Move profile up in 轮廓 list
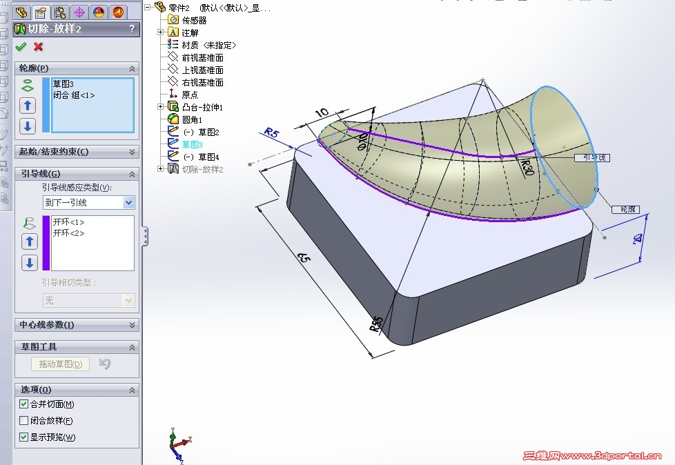675x465 pixels. (x=28, y=106)
